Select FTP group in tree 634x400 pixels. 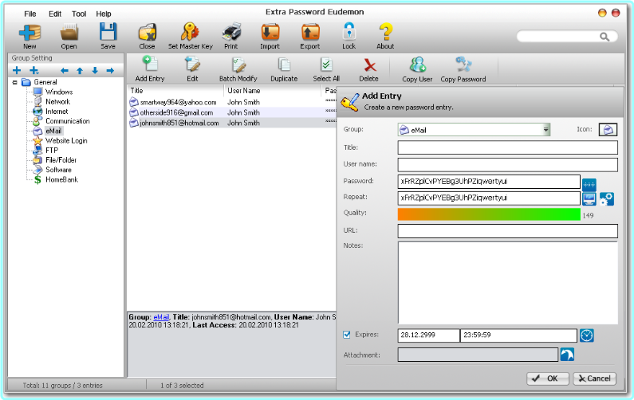[52, 151]
